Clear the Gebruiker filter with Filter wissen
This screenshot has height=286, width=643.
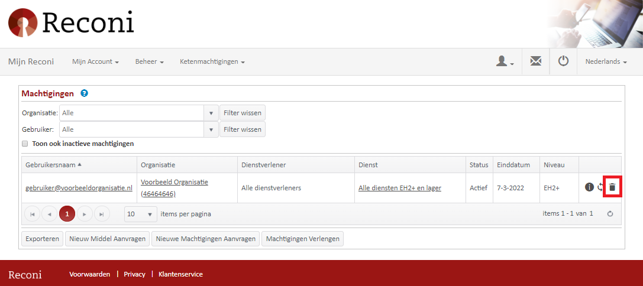coord(243,129)
